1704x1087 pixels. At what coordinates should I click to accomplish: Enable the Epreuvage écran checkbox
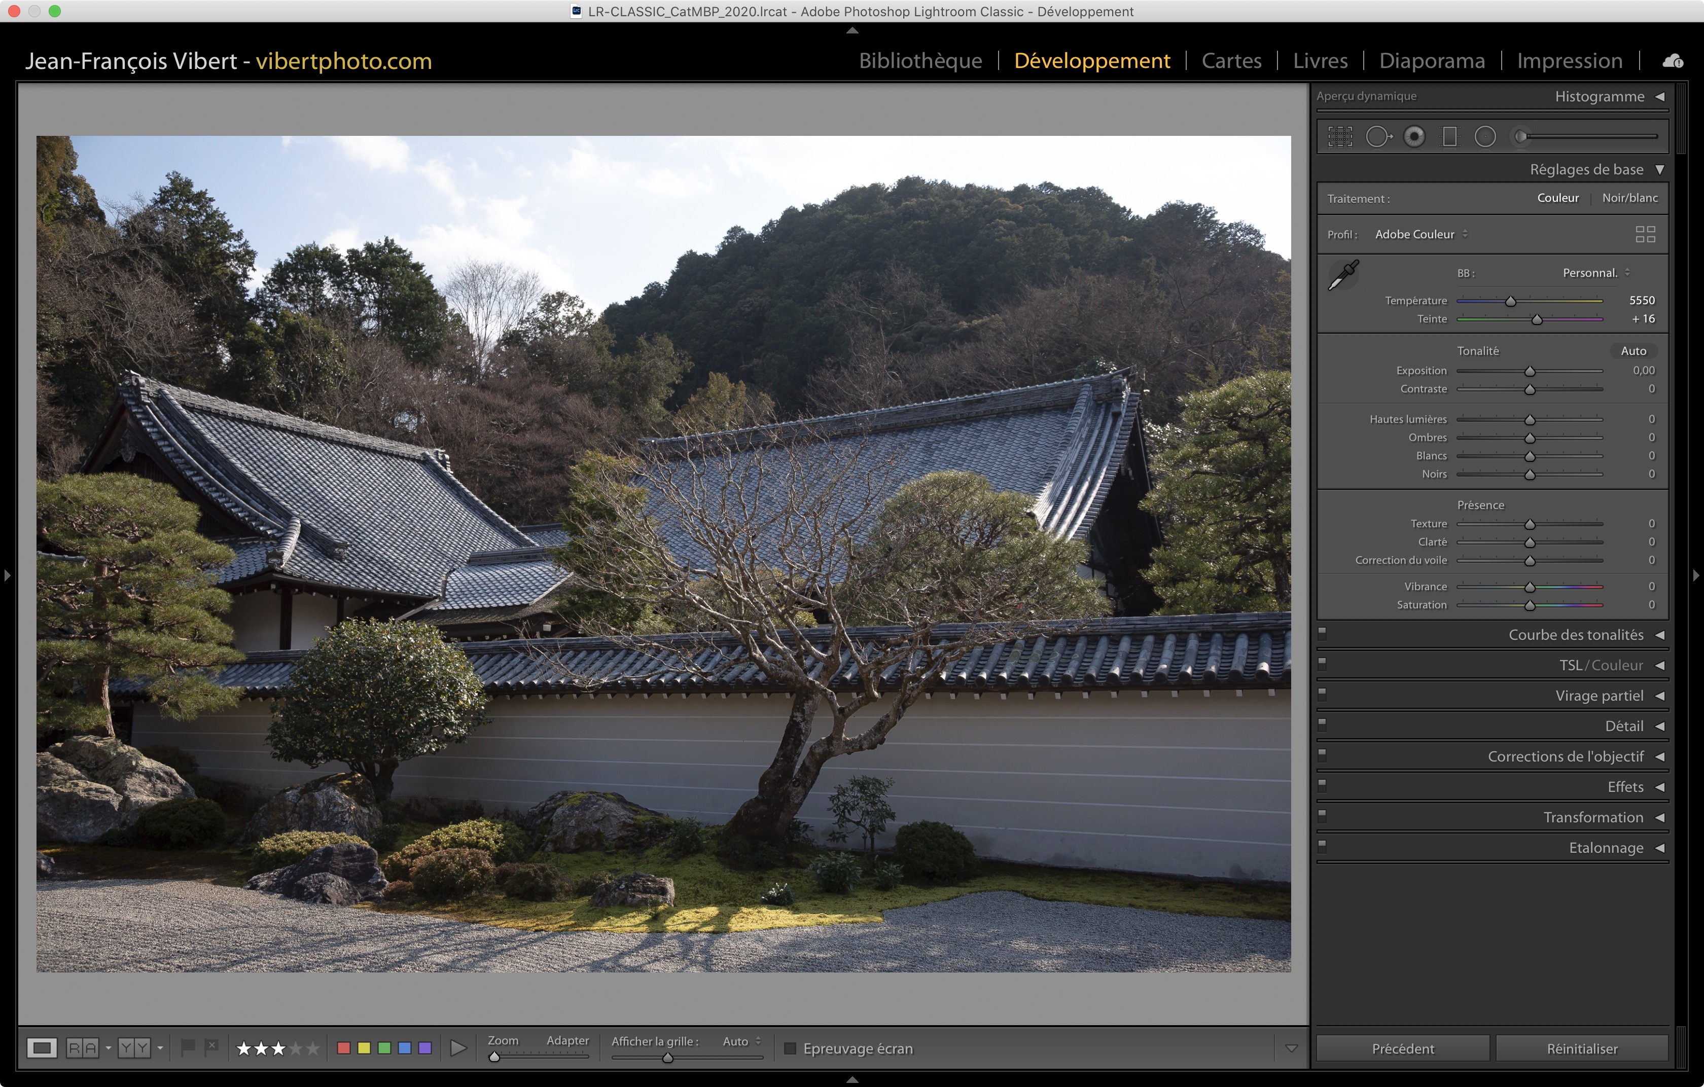tap(791, 1048)
